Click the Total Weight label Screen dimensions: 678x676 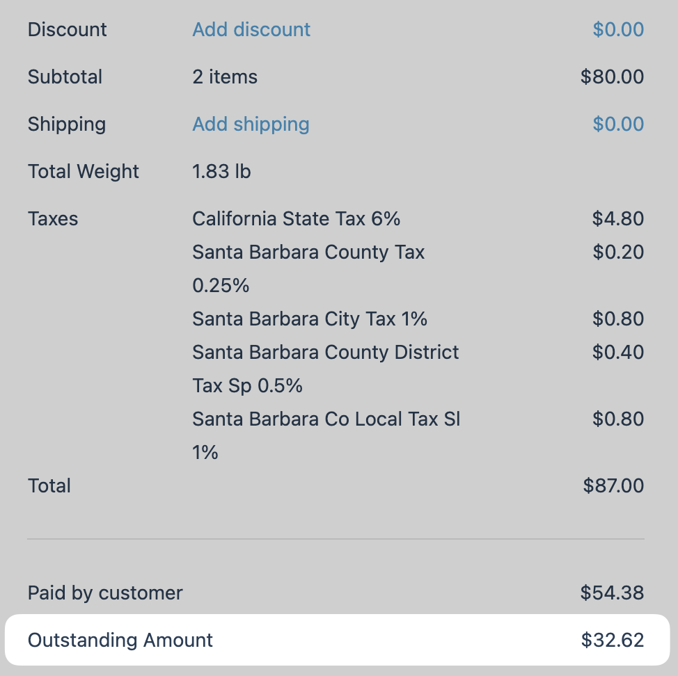pyautogui.click(x=83, y=172)
